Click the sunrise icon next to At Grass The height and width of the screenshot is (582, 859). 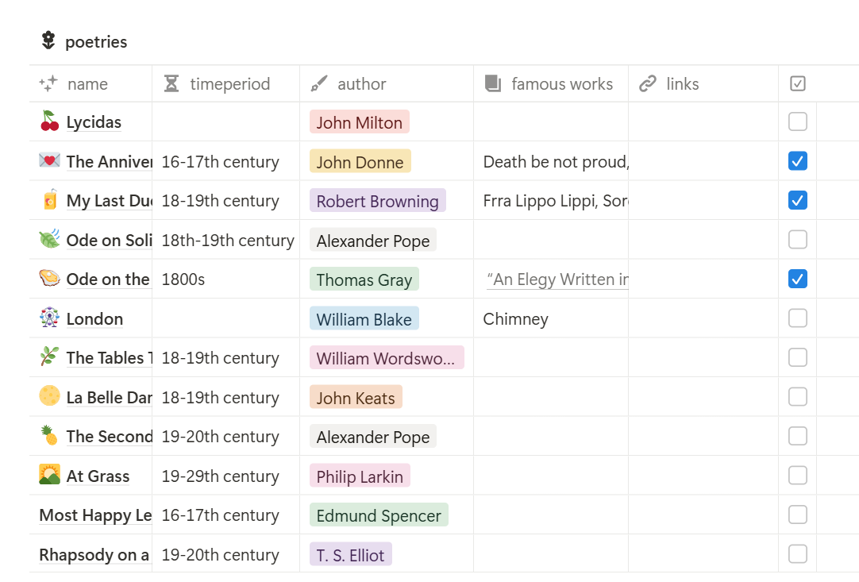[49, 475]
